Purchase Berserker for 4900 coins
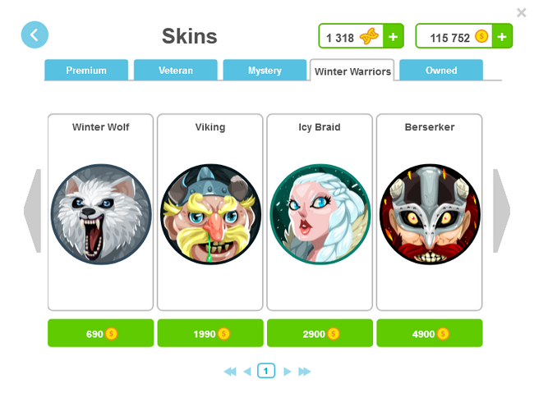The height and width of the screenshot is (393, 534). point(430,333)
